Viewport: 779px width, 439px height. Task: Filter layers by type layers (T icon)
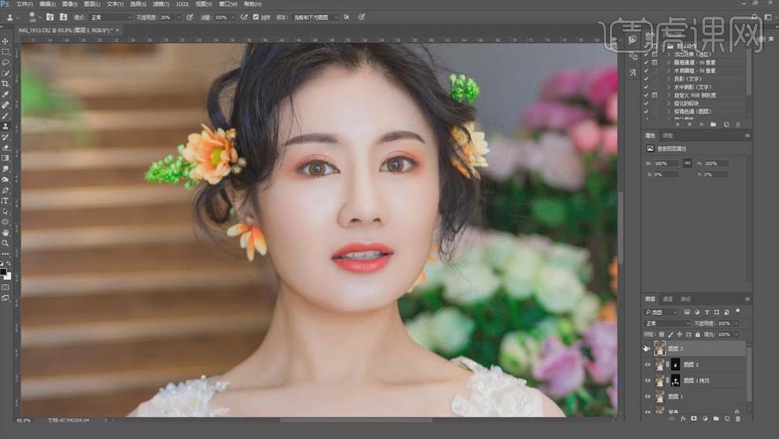coord(707,312)
